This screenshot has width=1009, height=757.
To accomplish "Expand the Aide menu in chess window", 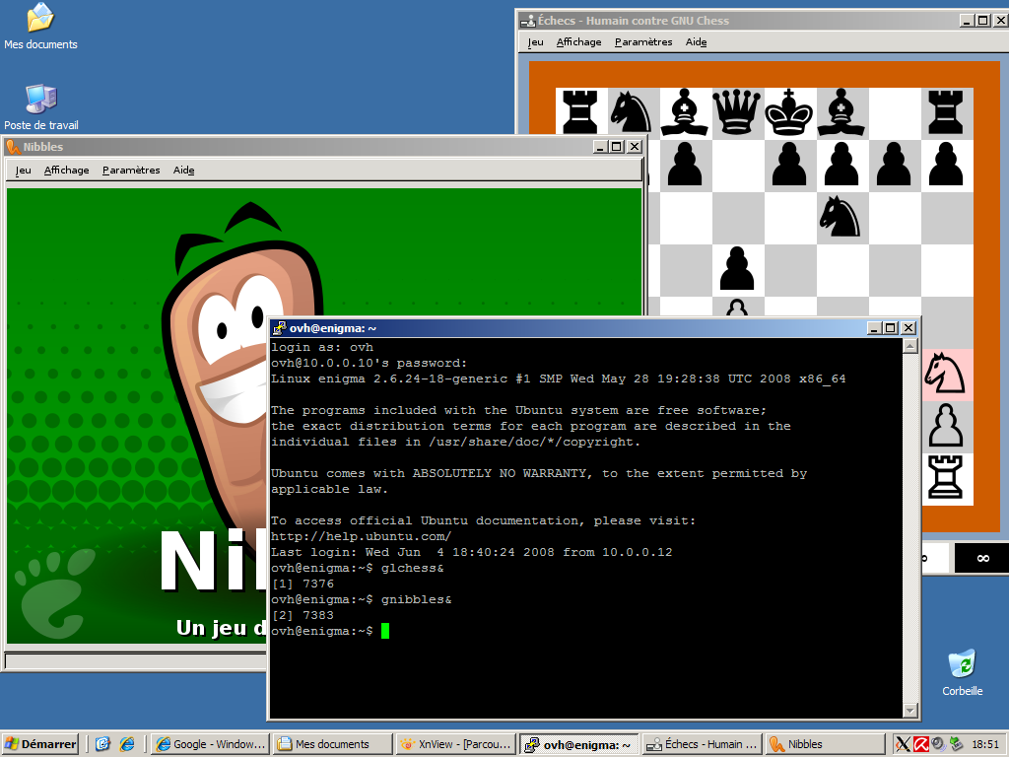I will coord(696,42).
